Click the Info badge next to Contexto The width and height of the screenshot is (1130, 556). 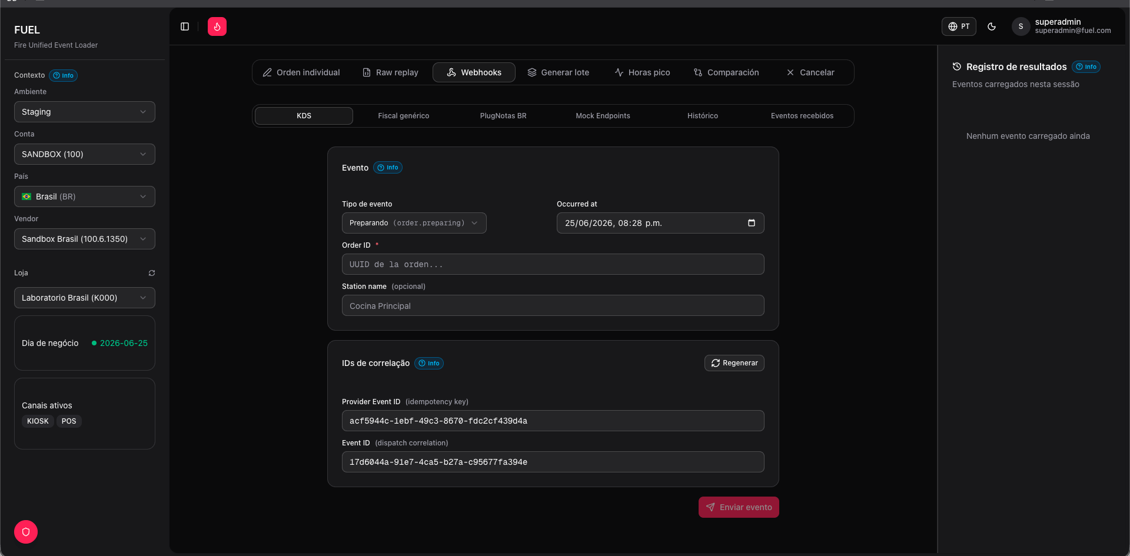64,75
